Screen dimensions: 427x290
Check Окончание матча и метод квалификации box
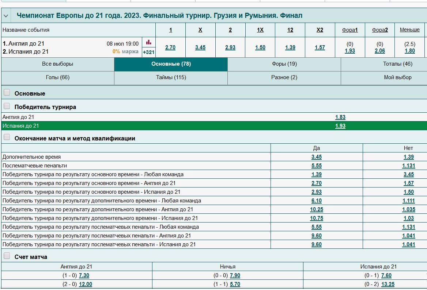[x=7, y=138]
